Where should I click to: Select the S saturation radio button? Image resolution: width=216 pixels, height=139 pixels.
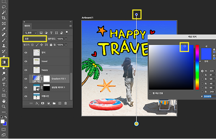pyautogui.click(x=202, y=75)
